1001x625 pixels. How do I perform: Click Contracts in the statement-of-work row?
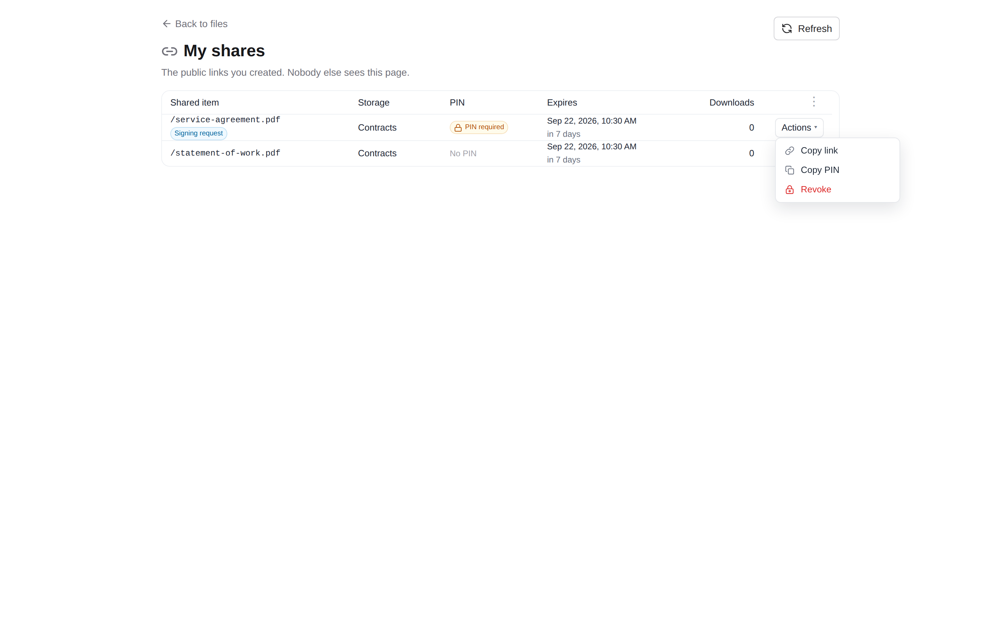(x=377, y=153)
